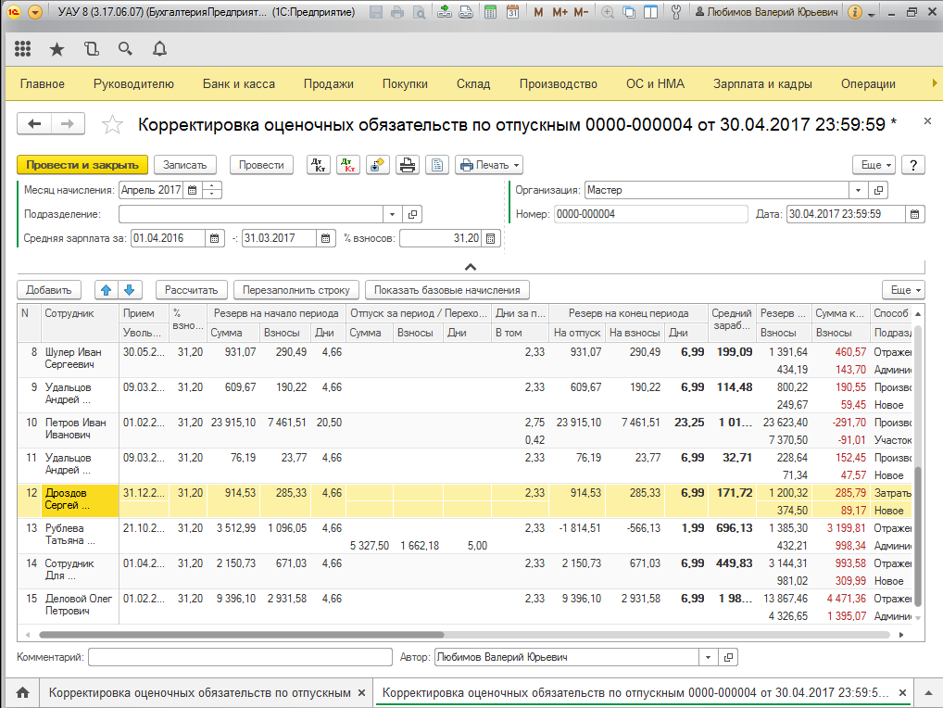
Task: Open Подразделение record link icon
Action: click(x=412, y=214)
